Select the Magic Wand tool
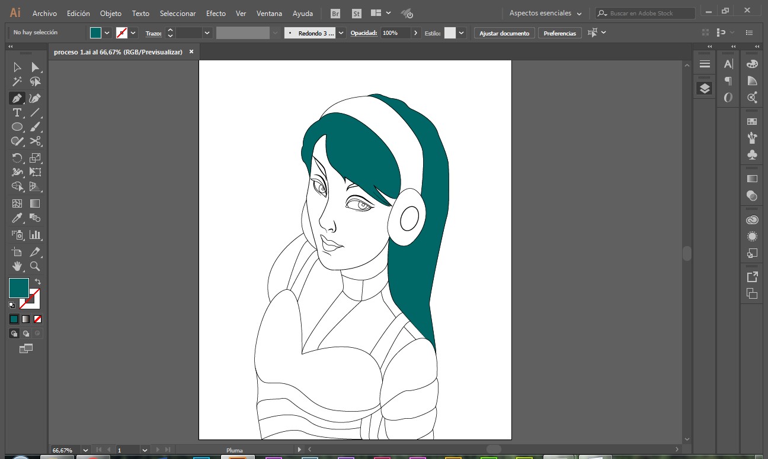The image size is (768, 459). coord(17,82)
